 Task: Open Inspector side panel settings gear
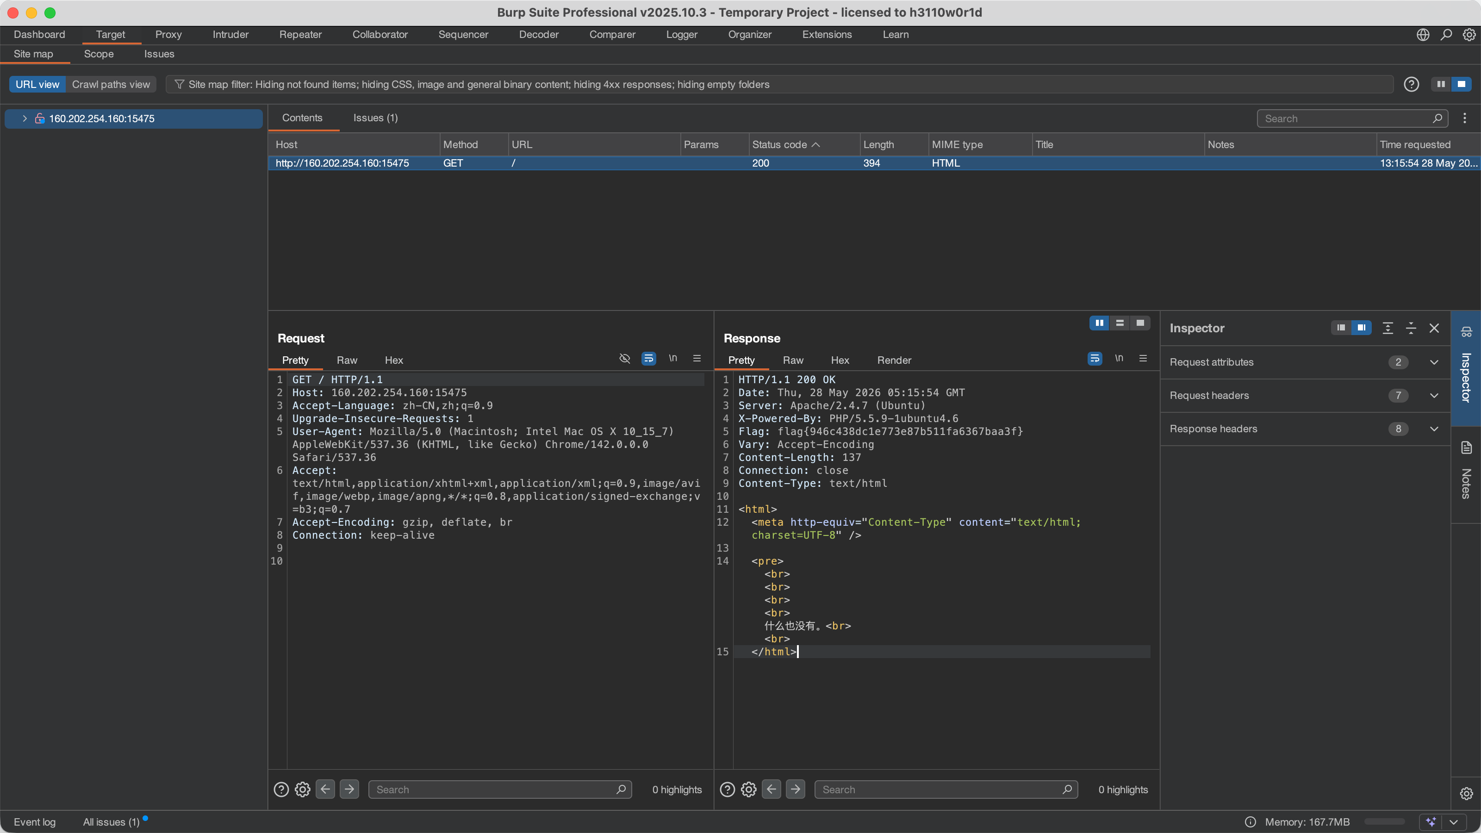point(1466,793)
